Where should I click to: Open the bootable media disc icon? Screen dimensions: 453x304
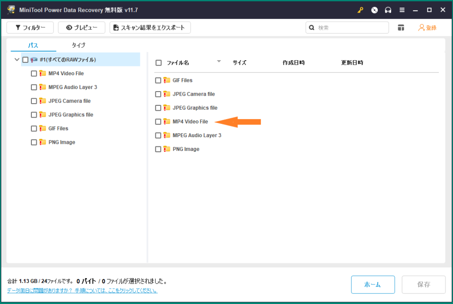pos(374,9)
